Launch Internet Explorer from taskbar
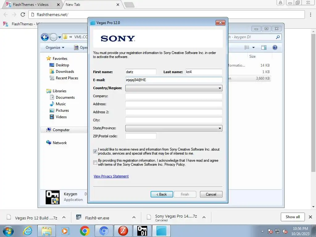 (x=28, y=231)
